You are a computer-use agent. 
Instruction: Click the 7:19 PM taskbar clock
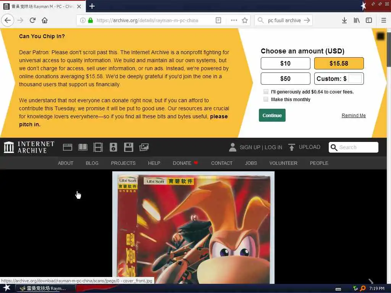tap(376, 288)
